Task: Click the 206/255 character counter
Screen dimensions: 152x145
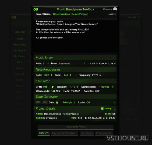Action: [112, 14]
